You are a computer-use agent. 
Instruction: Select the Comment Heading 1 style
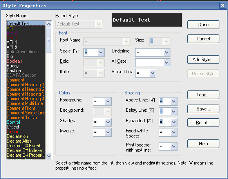coord(26,85)
